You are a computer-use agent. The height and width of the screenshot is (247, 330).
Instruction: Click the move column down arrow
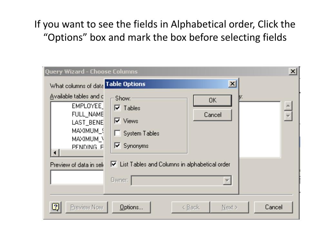pyautogui.click(x=288, y=116)
